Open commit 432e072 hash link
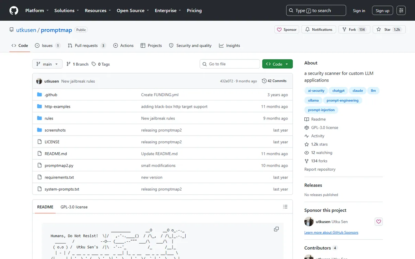The width and height of the screenshot is (415, 259). (x=227, y=81)
